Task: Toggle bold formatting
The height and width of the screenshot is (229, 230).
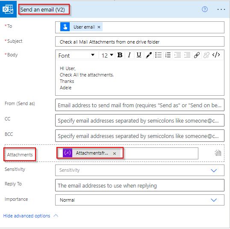Action: (120, 55)
